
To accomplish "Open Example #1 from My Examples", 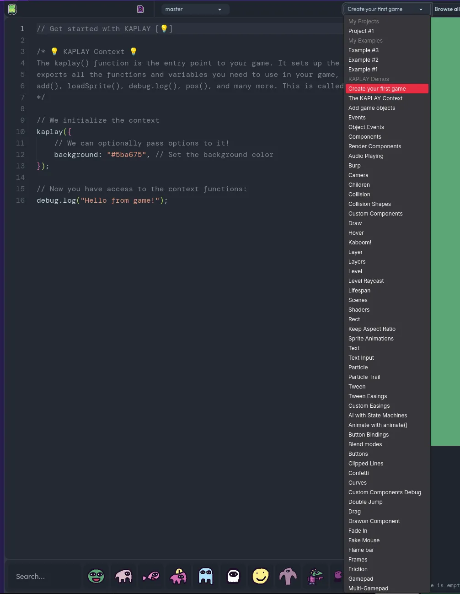I will point(387,70).
